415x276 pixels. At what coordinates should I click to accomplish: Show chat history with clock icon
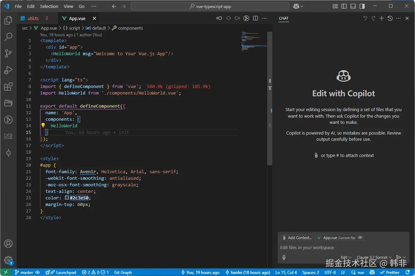point(390,18)
